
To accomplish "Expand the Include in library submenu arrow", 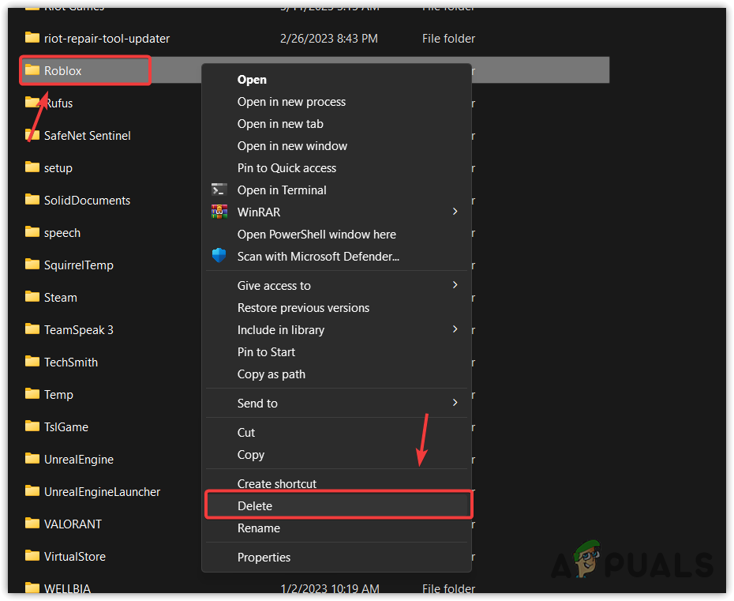I will pos(455,329).
